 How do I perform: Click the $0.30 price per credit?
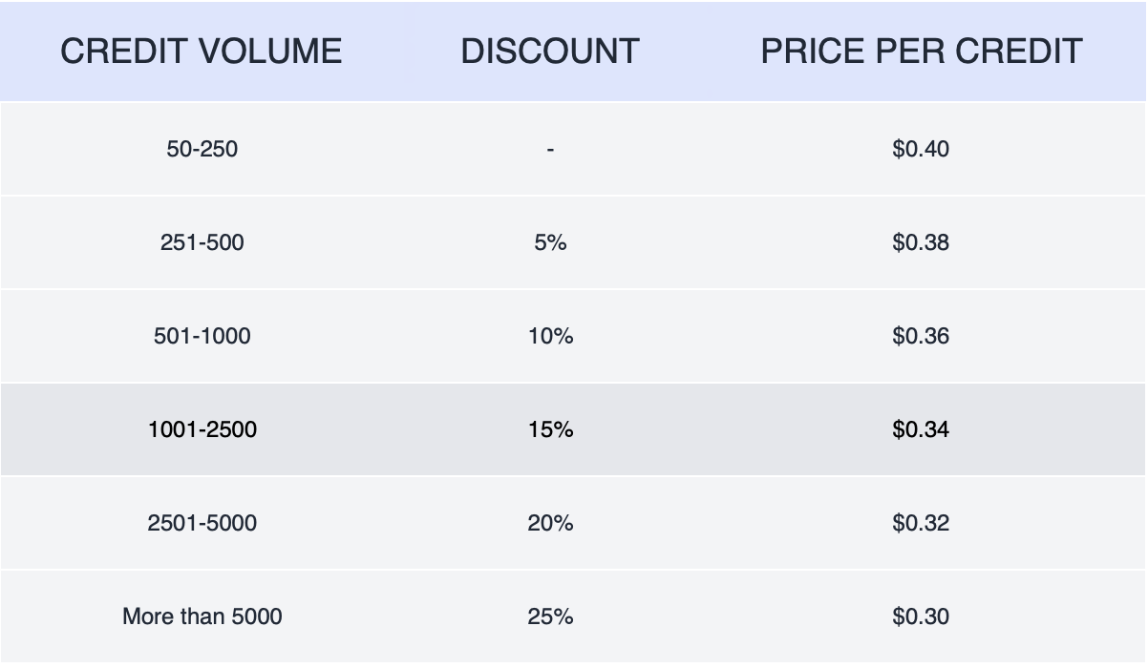click(921, 616)
